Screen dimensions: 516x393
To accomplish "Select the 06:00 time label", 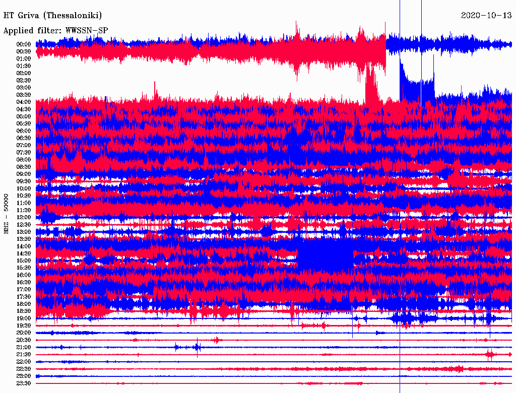I will [x=24, y=131].
